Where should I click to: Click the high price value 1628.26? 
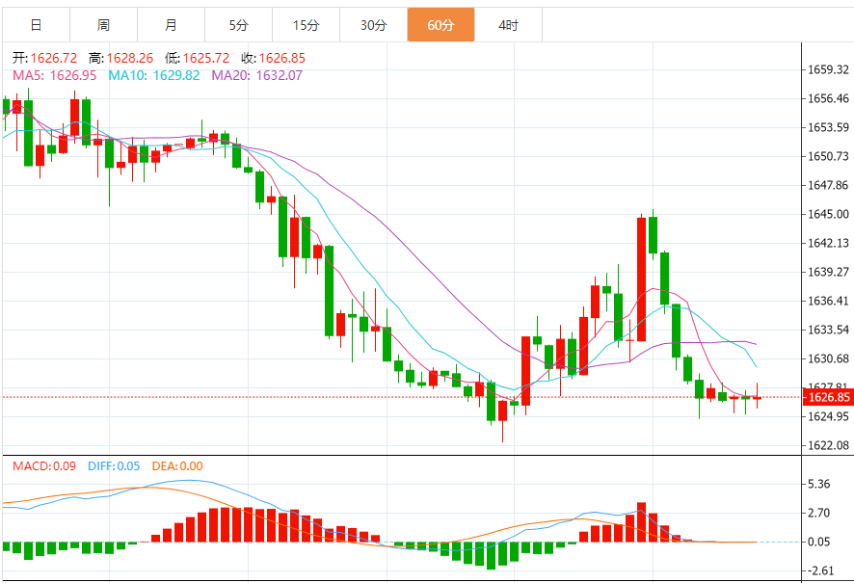129,58
